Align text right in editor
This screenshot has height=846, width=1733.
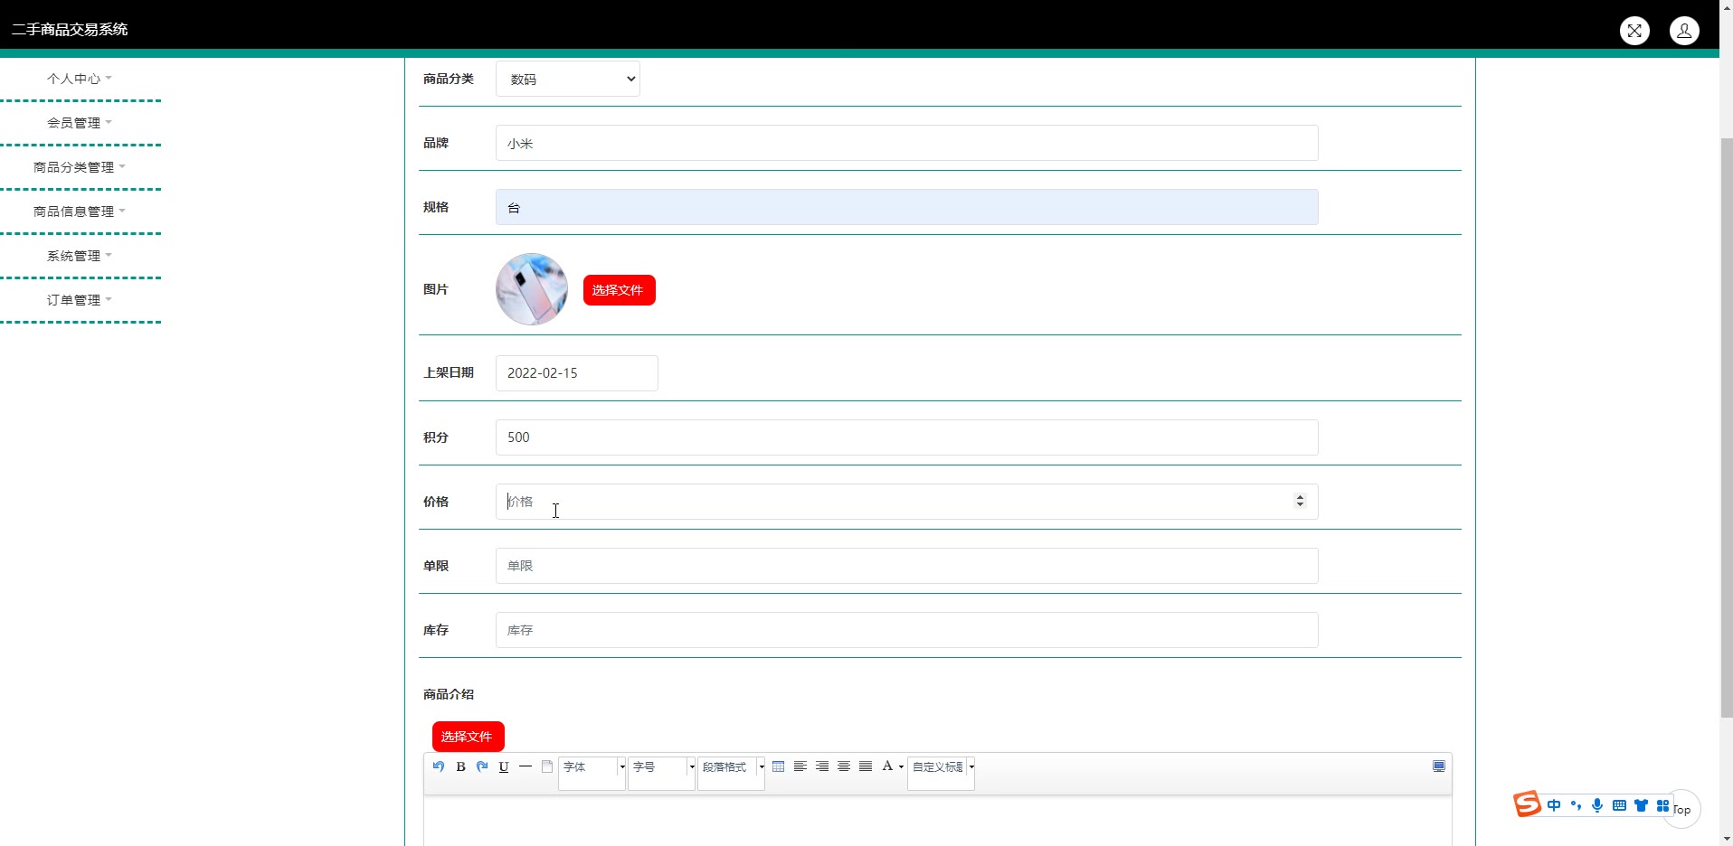click(822, 766)
